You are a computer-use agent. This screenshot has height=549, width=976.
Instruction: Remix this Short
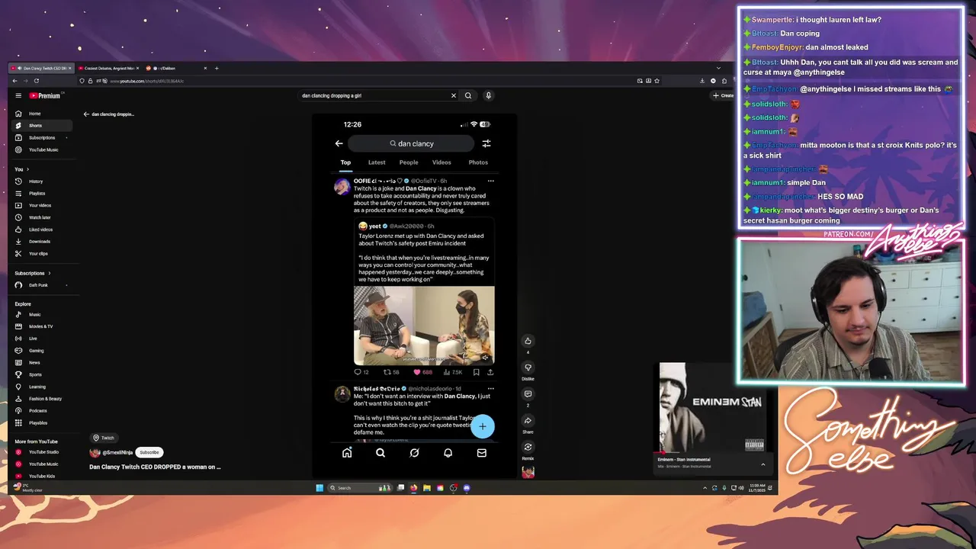(528, 448)
